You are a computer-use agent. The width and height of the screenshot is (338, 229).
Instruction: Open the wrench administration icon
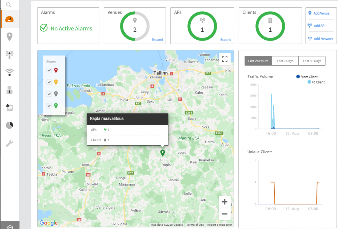pos(10,143)
